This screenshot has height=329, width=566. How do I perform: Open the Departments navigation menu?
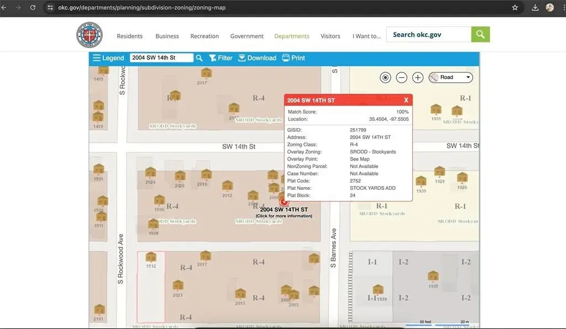click(x=292, y=36)
